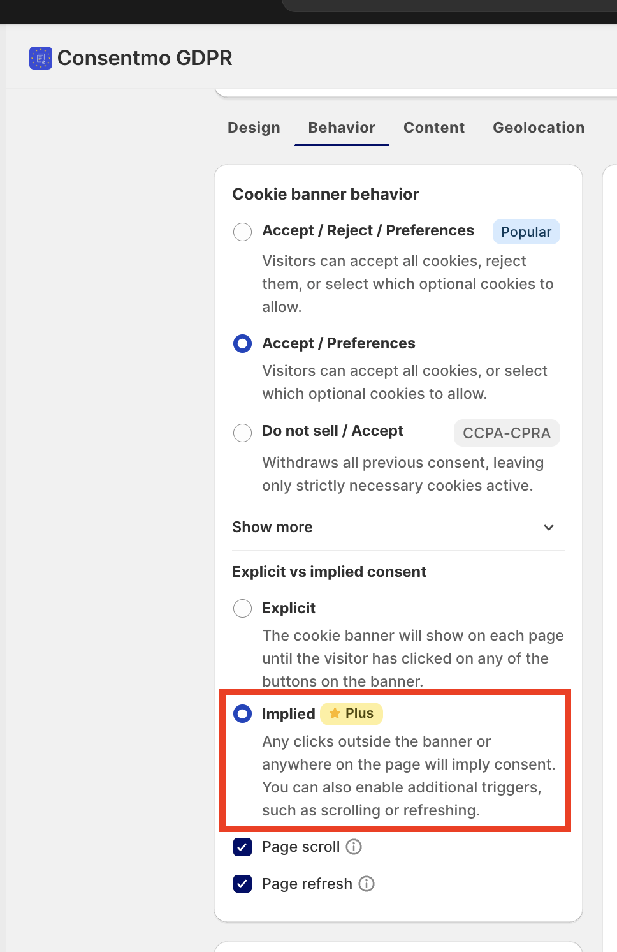Screen dimensions: 617x952
Task: Open the Content tab
Action: (434, 128)
